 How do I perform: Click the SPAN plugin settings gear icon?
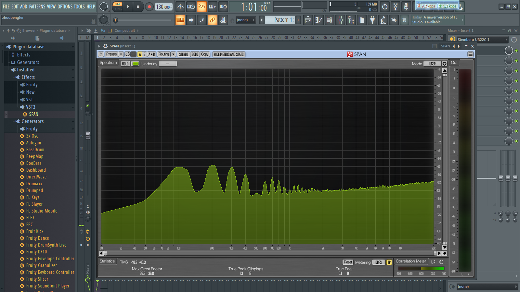point(106,46)
